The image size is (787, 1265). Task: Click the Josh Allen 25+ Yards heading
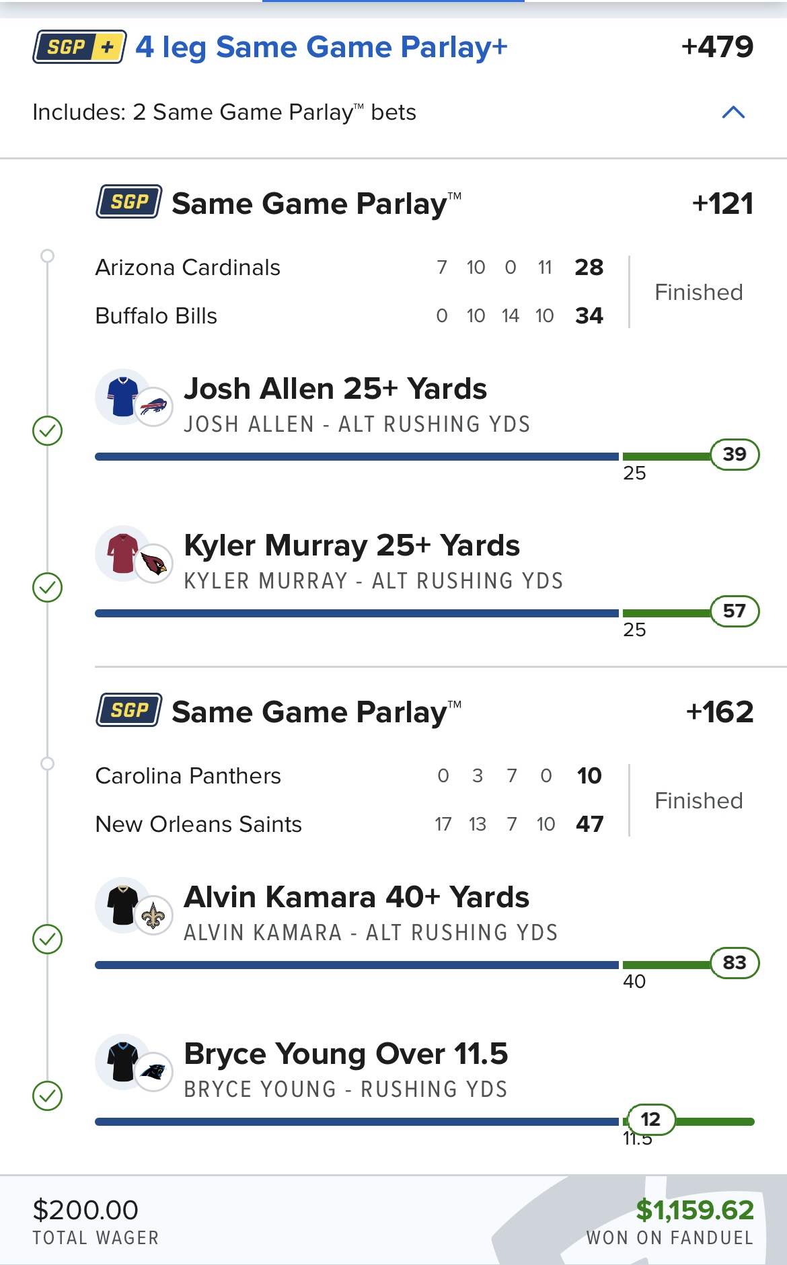tap(335, 389)
